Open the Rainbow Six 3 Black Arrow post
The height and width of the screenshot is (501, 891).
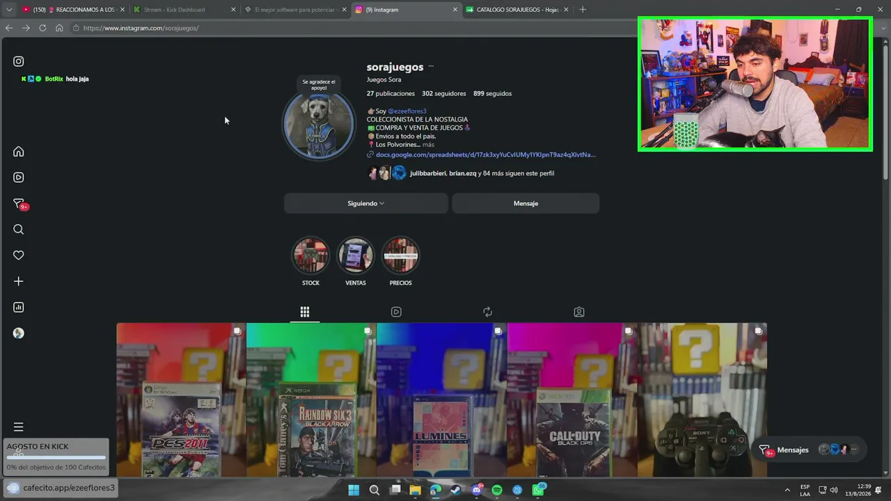tap(311, 399)
